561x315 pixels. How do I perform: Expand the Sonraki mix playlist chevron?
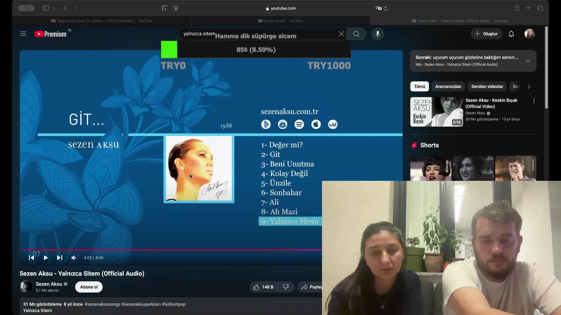click(528, 61)
